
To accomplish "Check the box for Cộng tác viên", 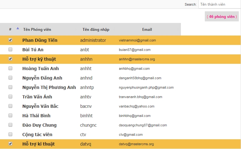I will [10, 134].
